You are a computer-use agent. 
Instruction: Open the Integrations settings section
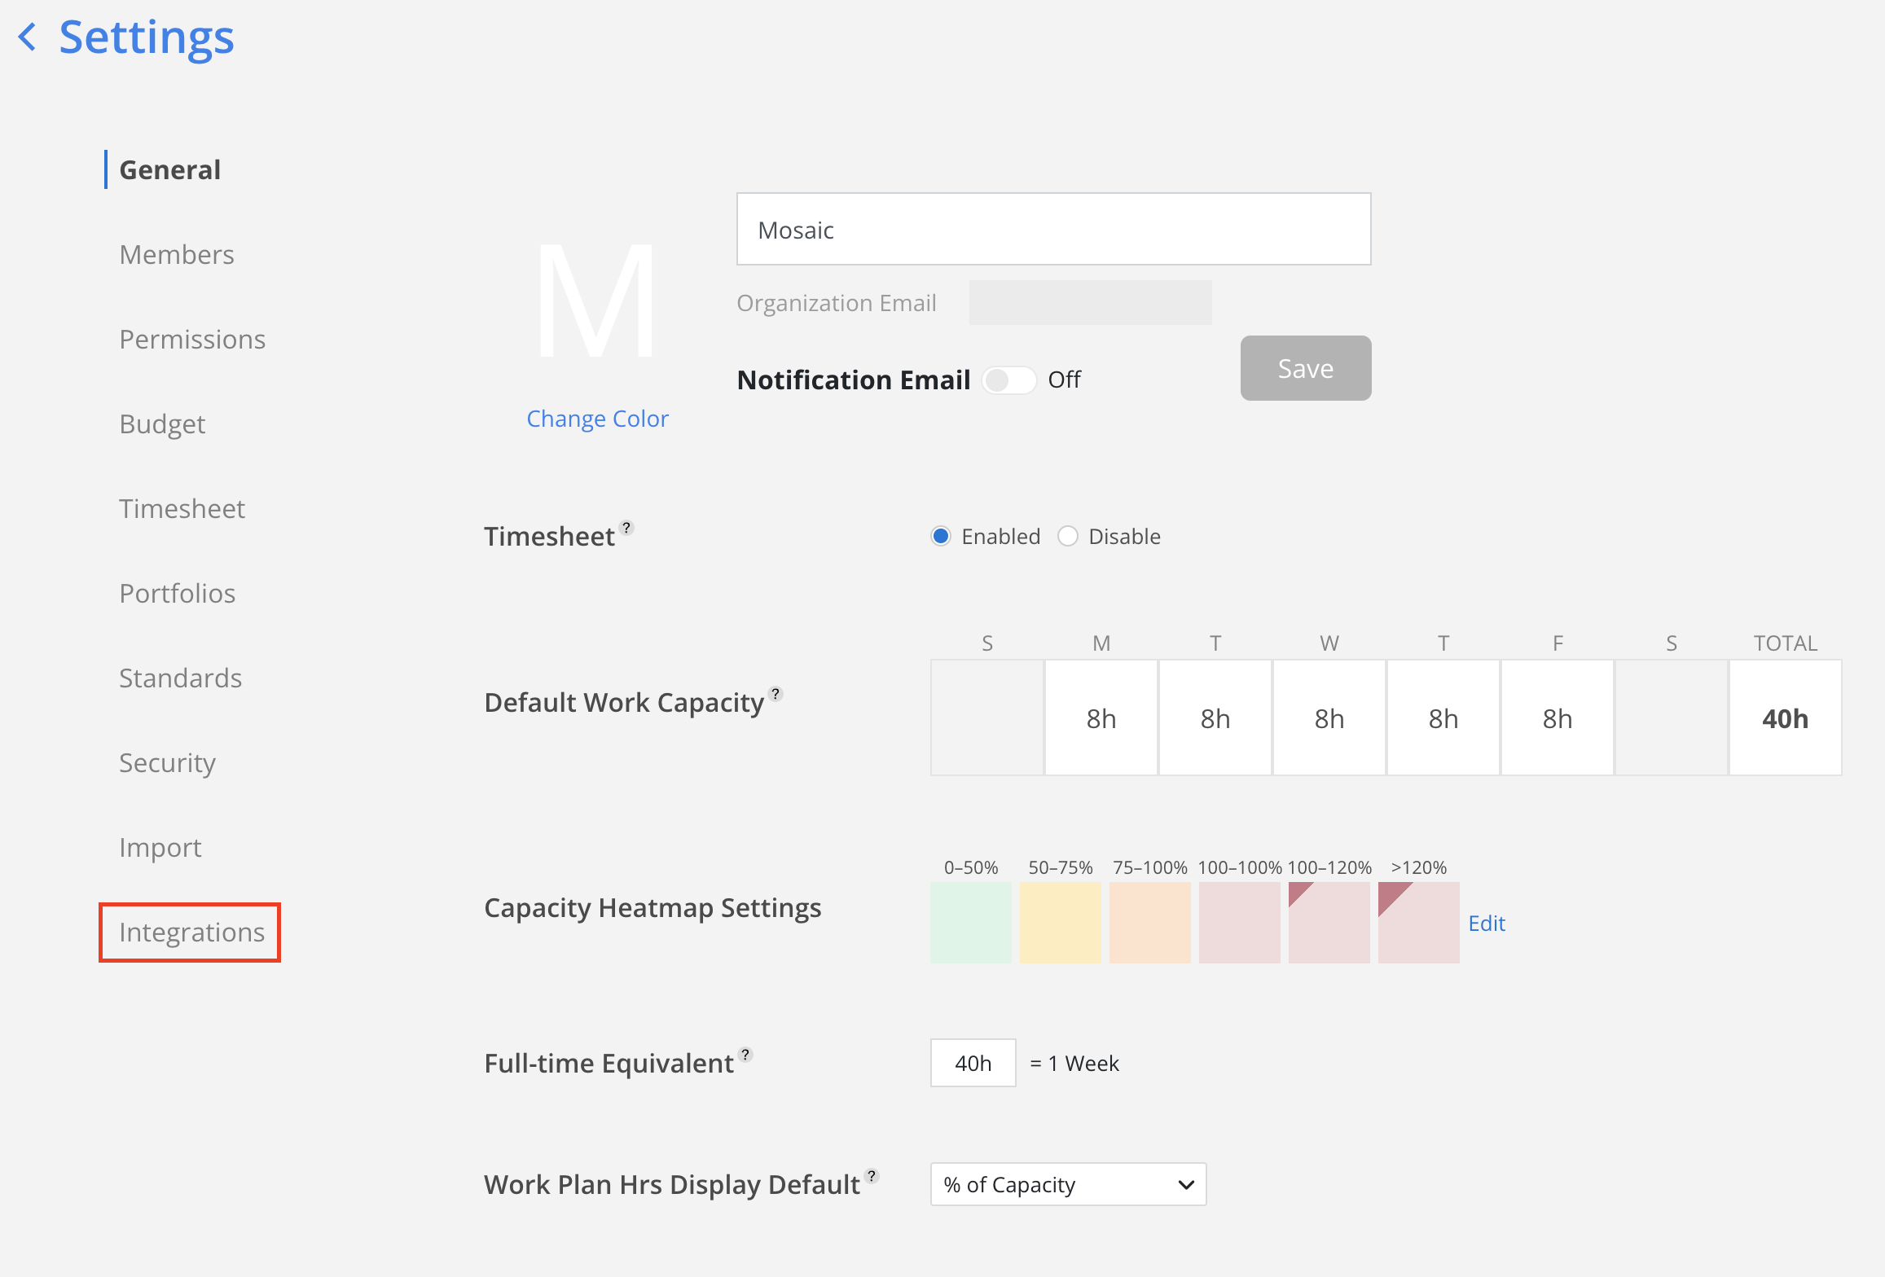click(191, 932)
